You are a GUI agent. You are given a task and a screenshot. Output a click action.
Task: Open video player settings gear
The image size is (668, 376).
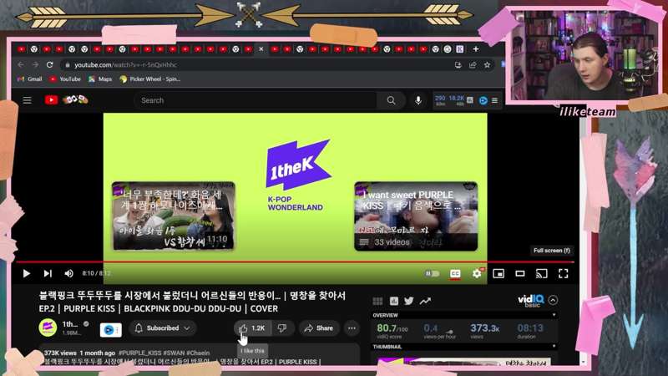coord(477,273)
